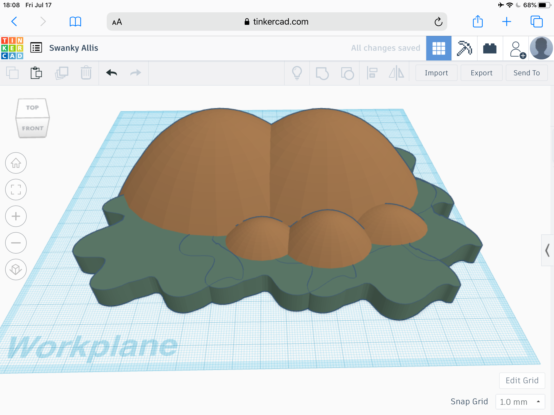
Task: Select FRONT face of the view cube
Action: (x=33, y=128)
